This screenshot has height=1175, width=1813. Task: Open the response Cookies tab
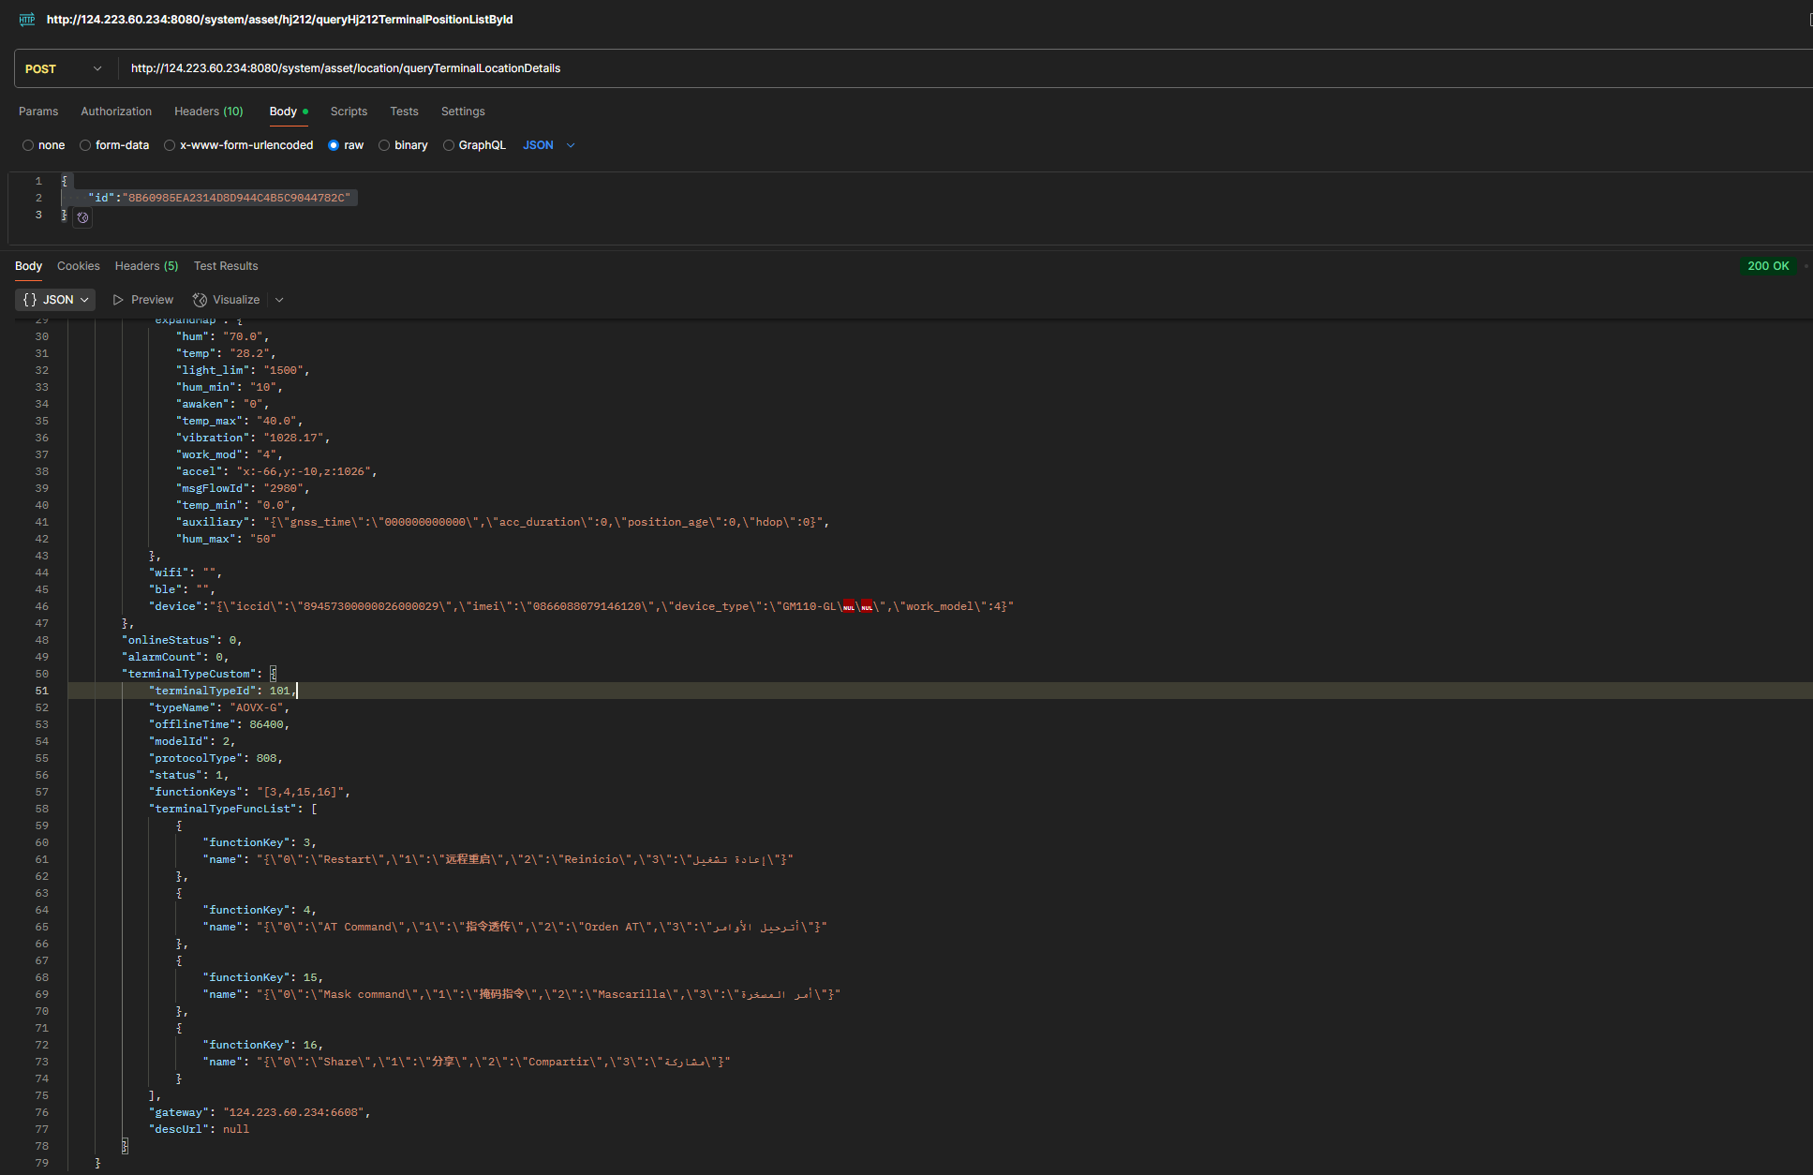(78, 266)
